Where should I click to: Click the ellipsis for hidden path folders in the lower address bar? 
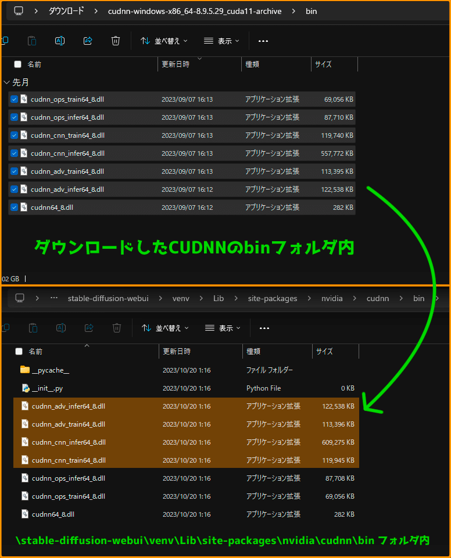coord(53,298)
